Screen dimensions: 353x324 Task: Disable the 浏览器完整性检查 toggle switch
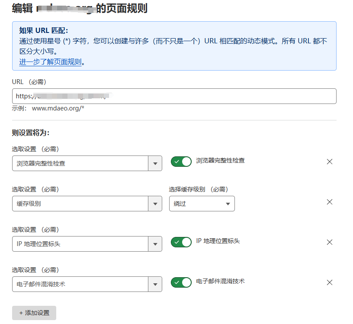[x=181, y=162]
